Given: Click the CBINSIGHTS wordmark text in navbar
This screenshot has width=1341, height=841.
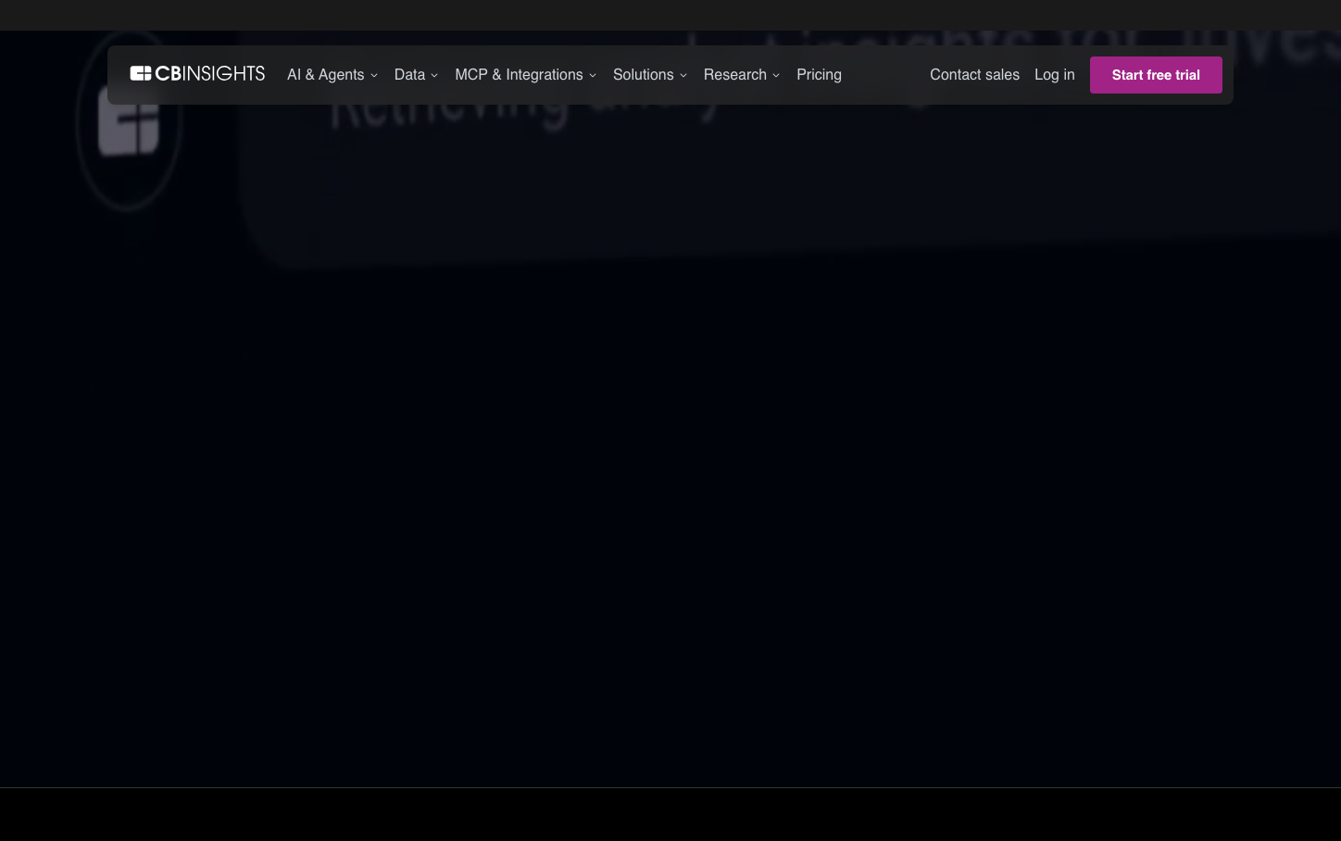Looking at the screenshot, I should [210, 74].
